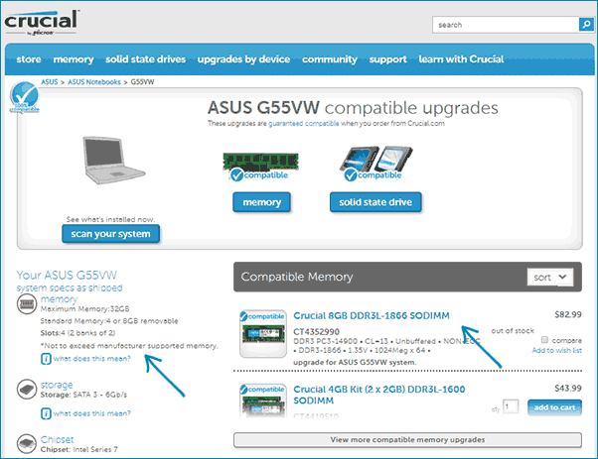Open solid state drives menu
The width and height of the screenshot is (598, 459).
[145, 59]
